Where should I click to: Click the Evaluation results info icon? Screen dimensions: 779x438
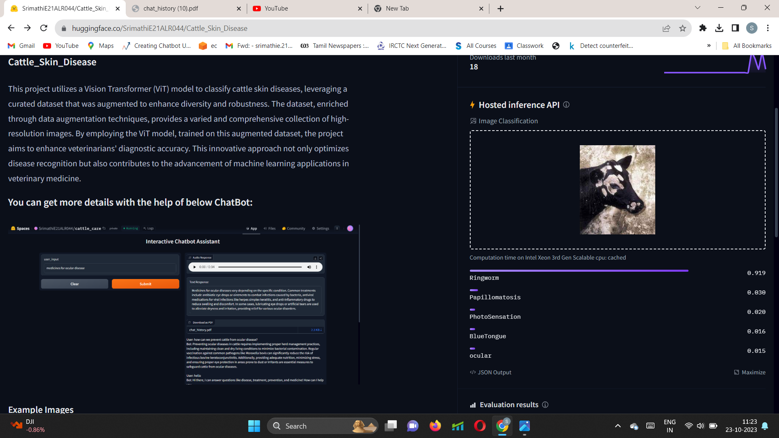545,405
